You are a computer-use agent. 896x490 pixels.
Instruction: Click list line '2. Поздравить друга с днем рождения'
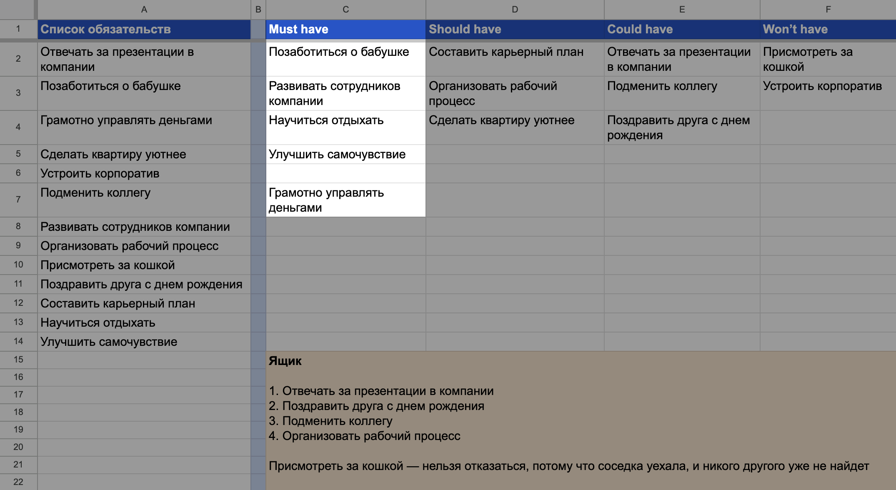tap(377, 406)
